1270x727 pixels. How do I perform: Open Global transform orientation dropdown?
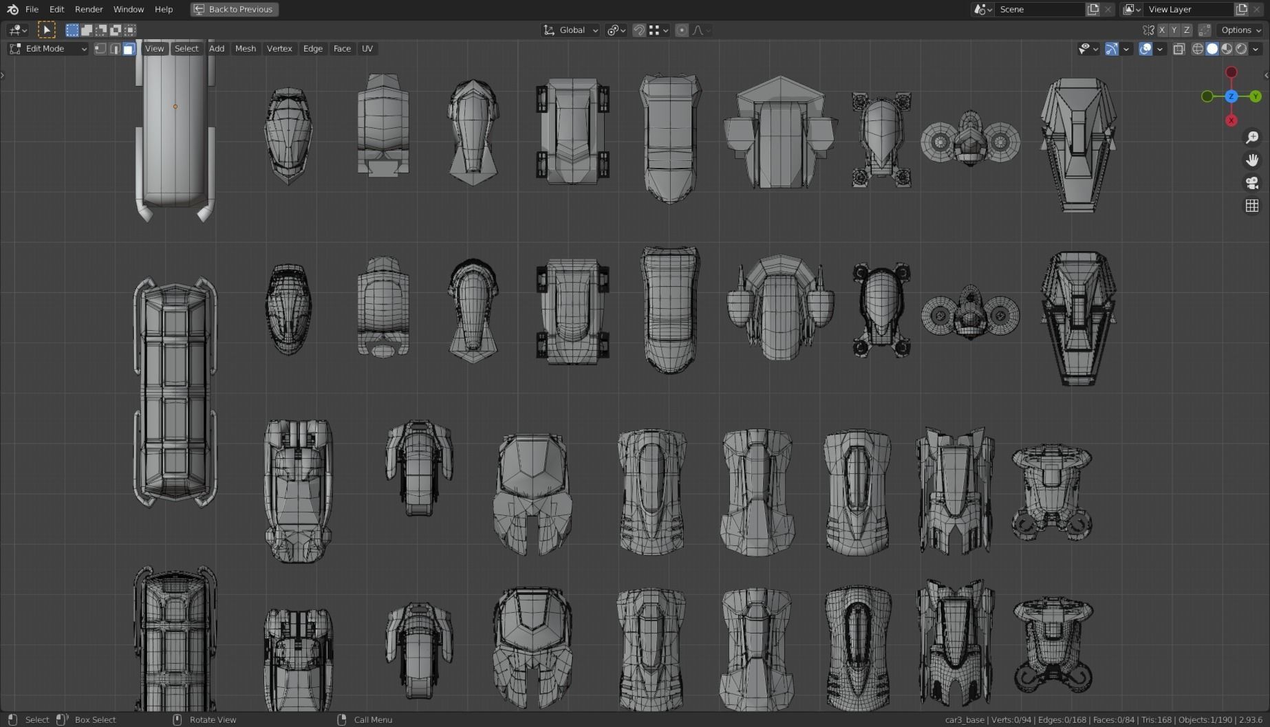tap(570, 30)
